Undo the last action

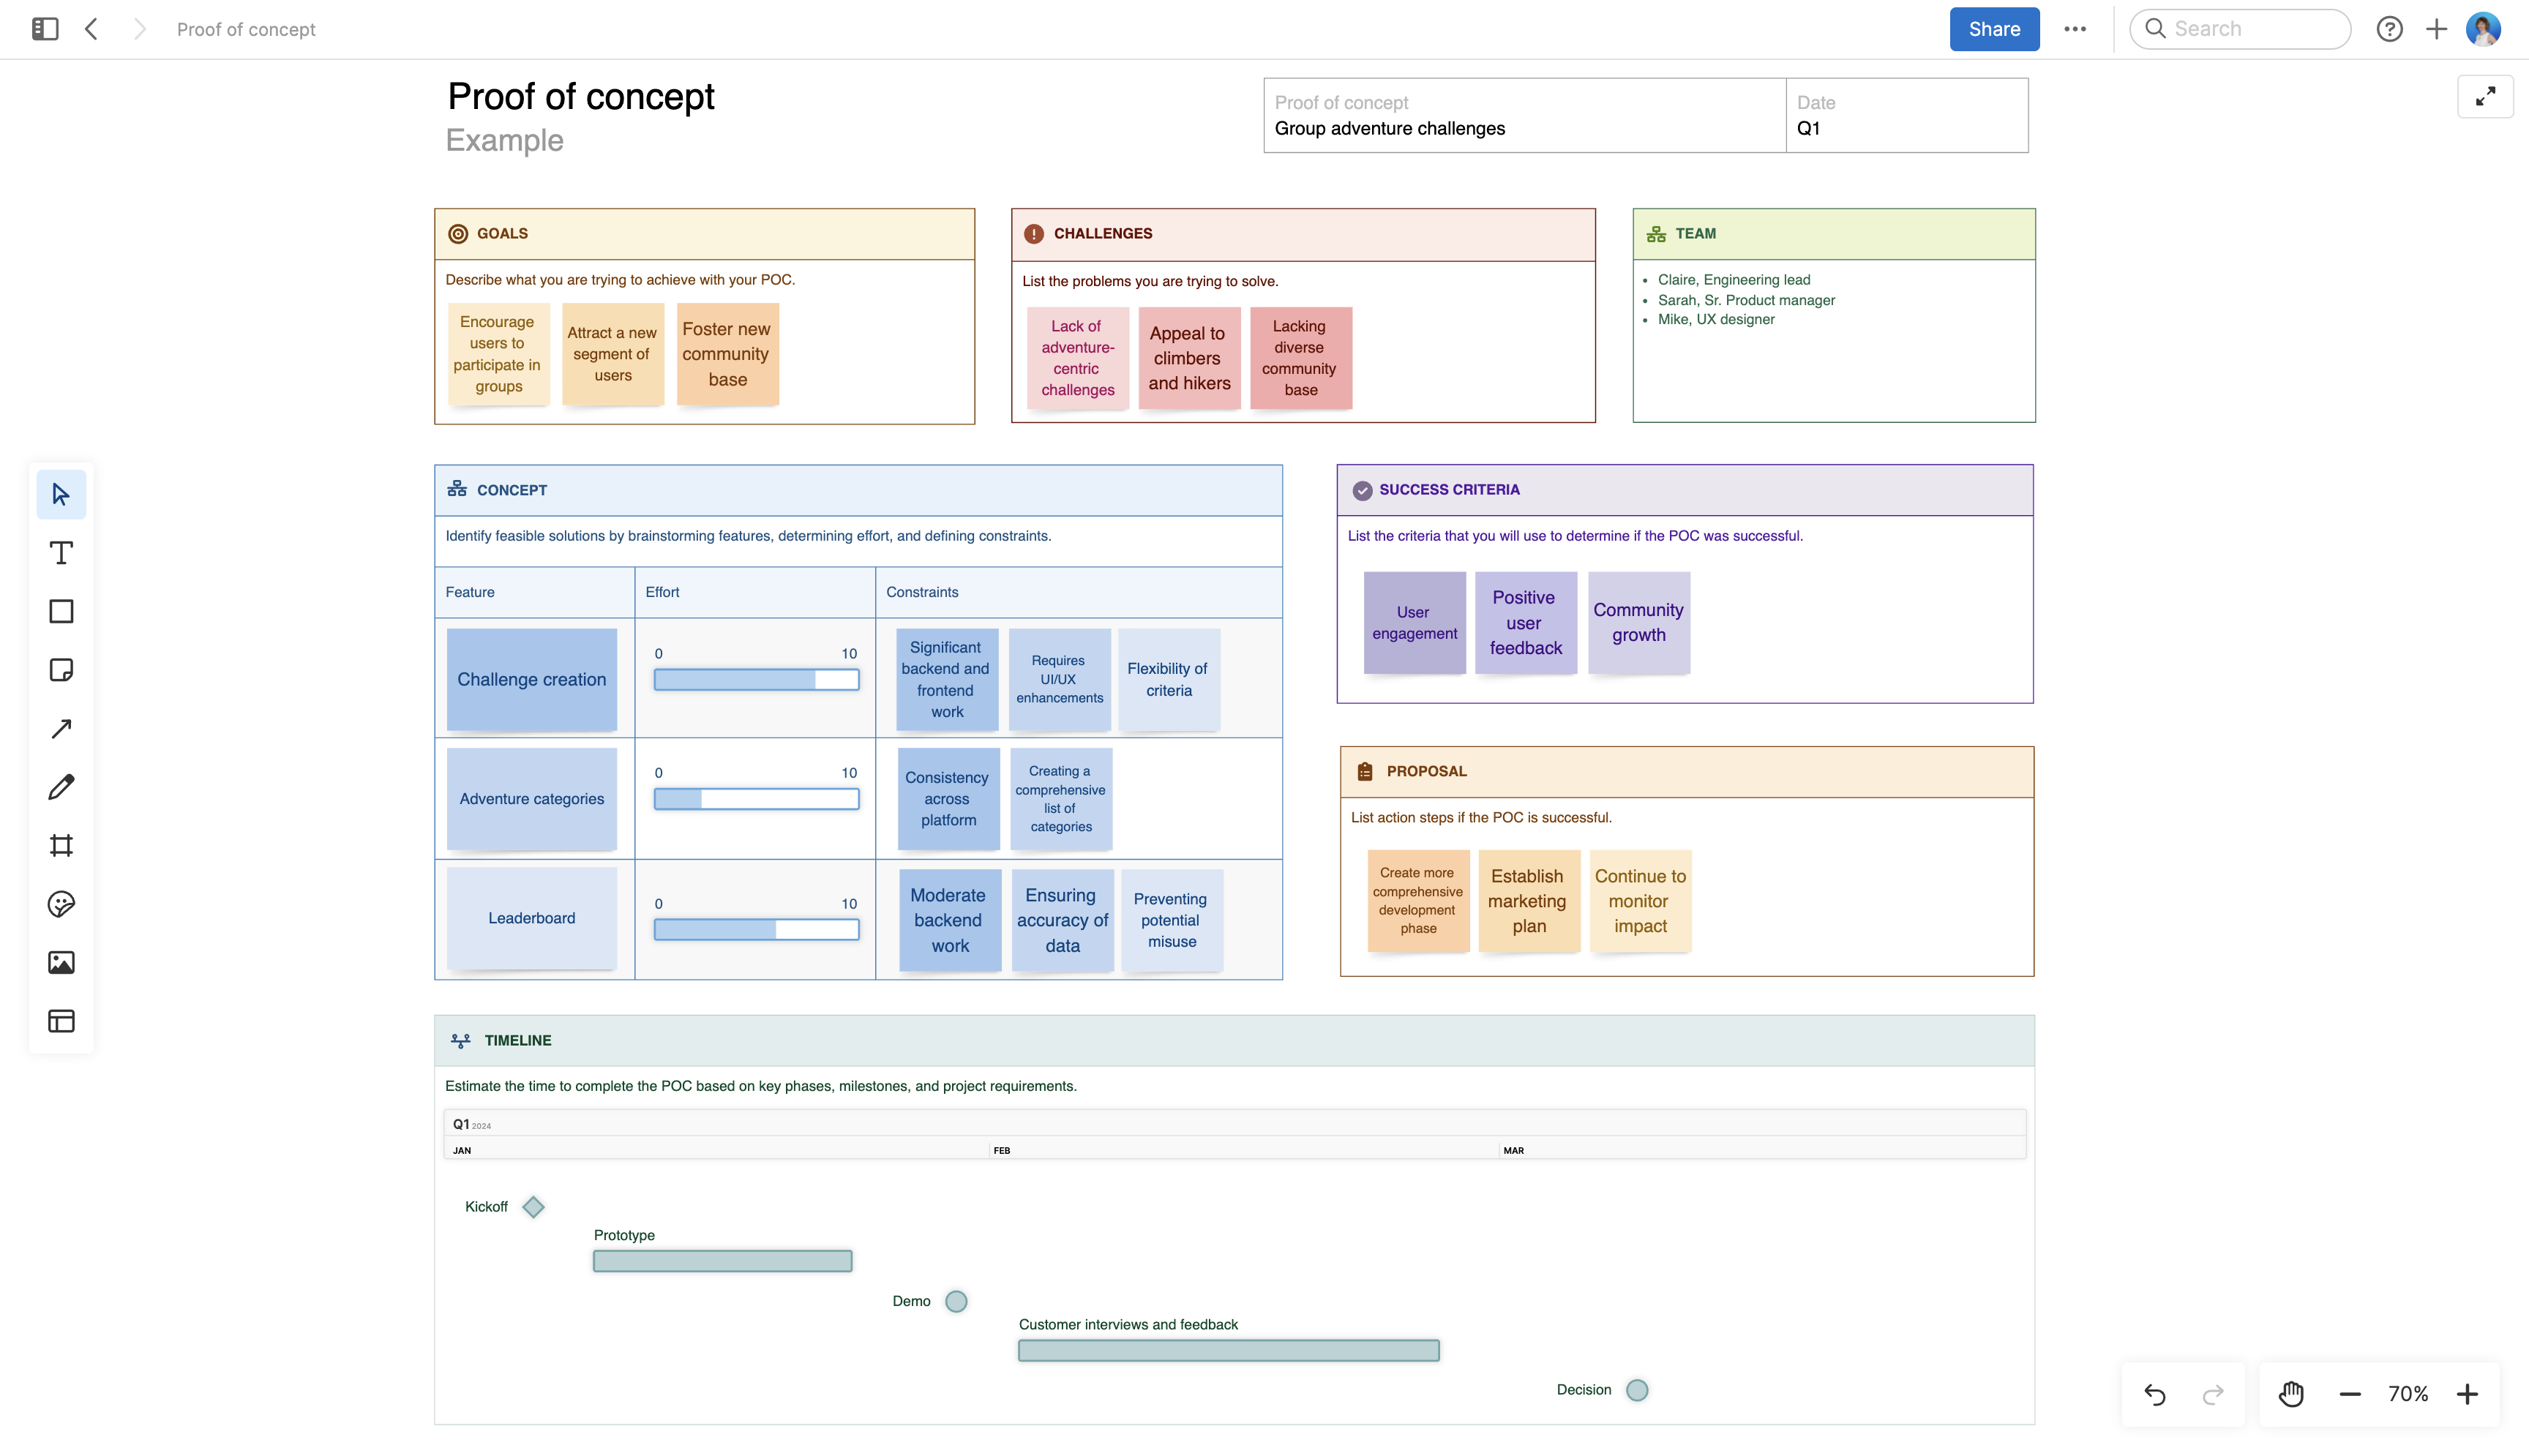2155,1394
